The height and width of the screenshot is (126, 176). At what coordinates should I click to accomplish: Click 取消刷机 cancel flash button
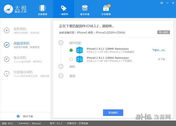pyautogui.click(x=113, y=112)
